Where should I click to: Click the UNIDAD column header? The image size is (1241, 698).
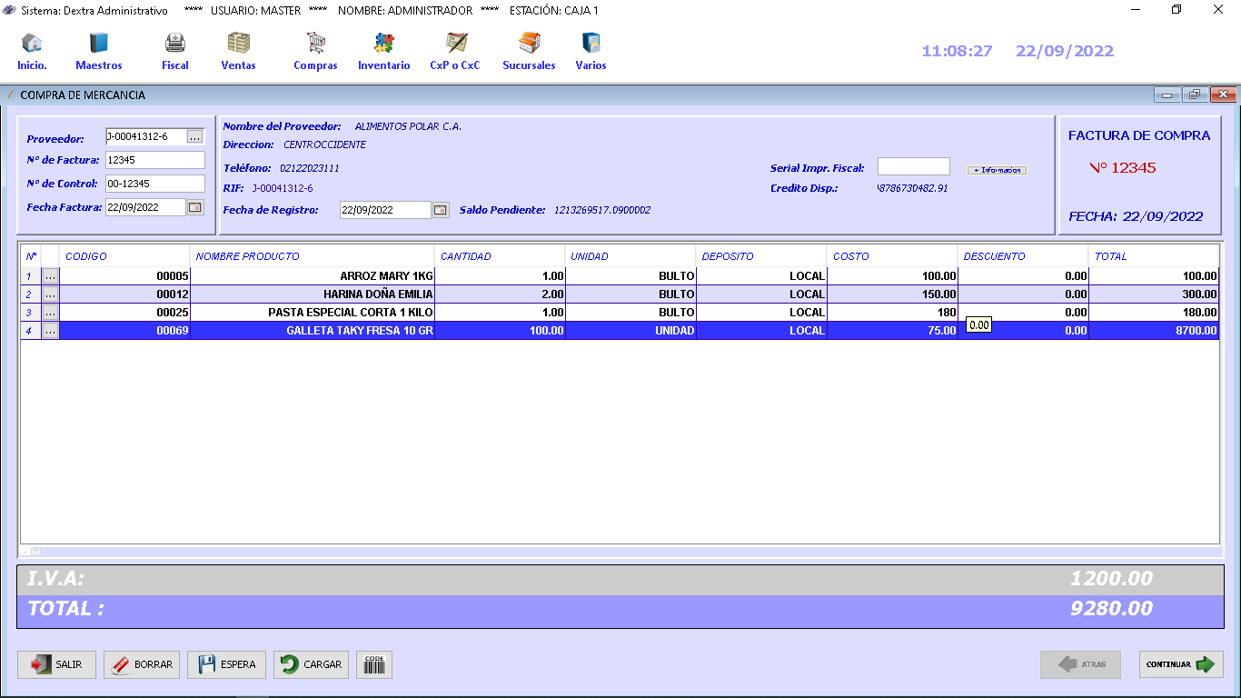coord(630,256)
